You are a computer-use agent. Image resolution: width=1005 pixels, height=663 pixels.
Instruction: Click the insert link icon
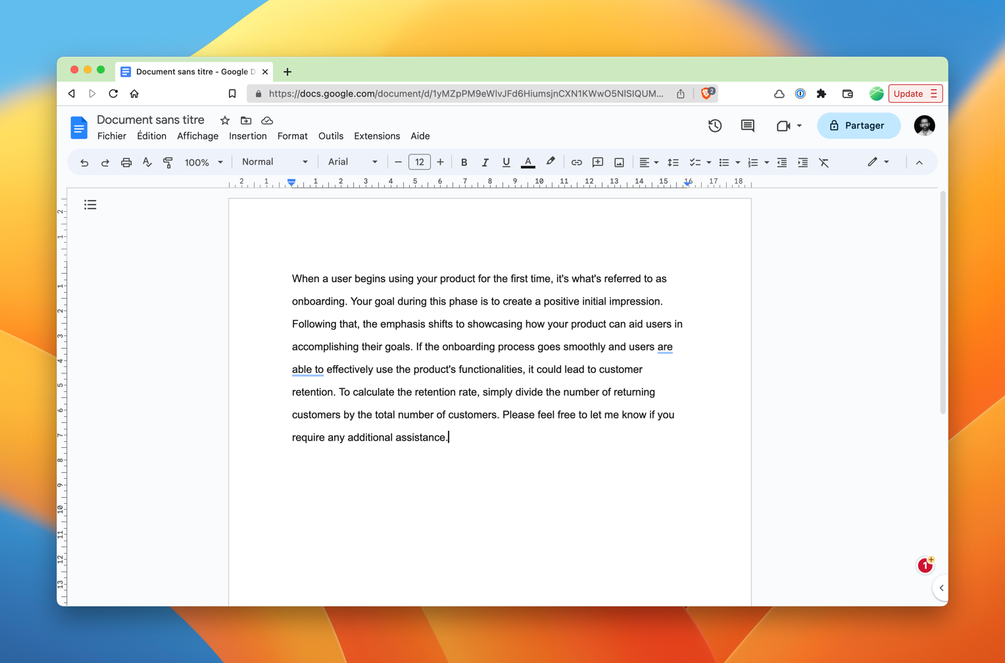576,162
